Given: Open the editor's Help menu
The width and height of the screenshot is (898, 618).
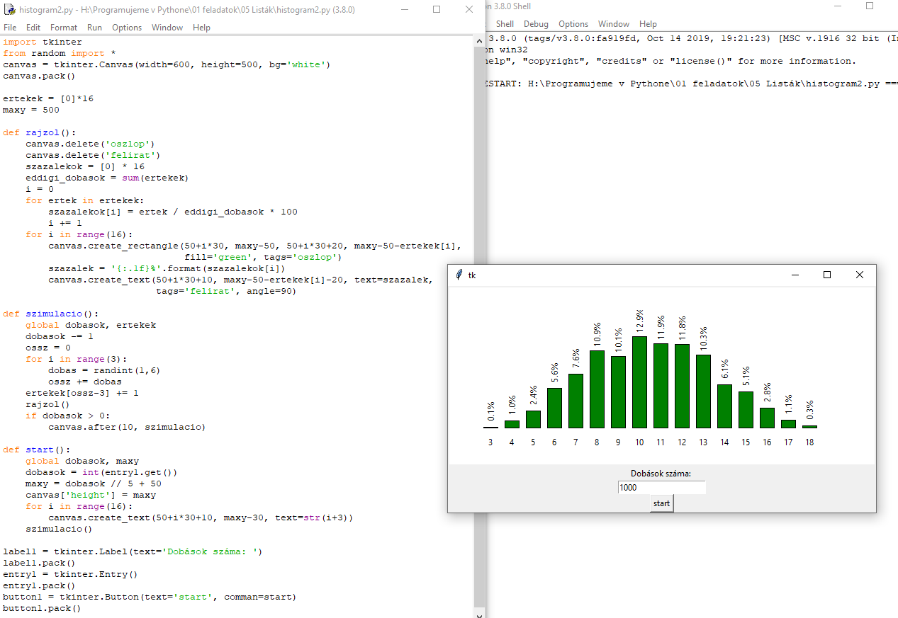Looking at the screenshot, I should click(201, 28).
